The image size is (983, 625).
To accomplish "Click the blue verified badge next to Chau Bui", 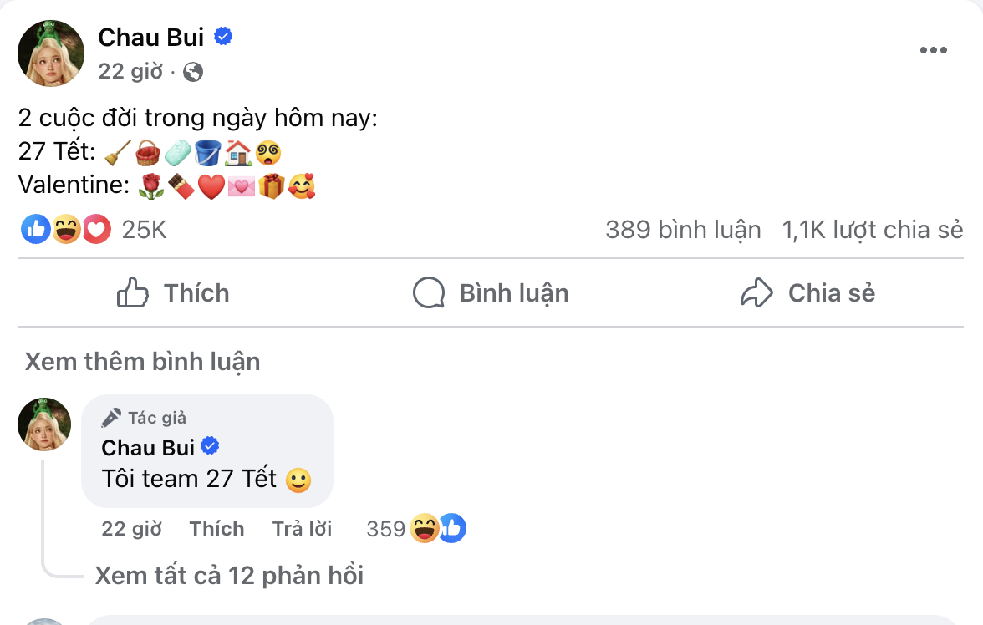I will [x=222, y=36].
